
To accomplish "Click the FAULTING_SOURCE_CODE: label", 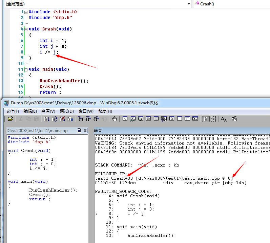I will point(123,192).
